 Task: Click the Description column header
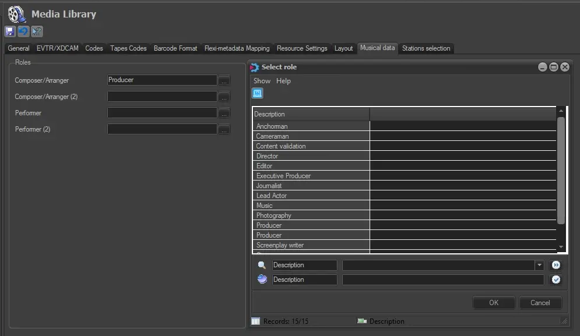(311, 114)
